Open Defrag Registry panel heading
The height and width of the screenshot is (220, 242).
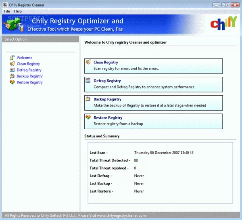click(107, 81)
